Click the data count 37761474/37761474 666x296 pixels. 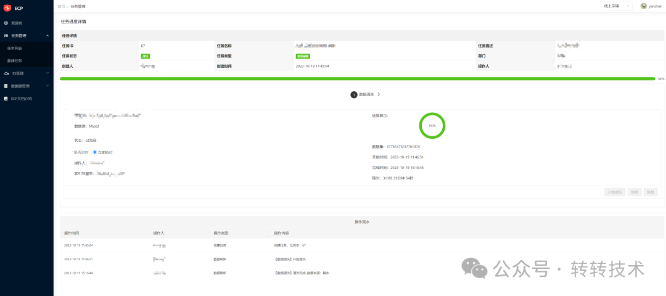pyautogui.click(x=396, y=147)
